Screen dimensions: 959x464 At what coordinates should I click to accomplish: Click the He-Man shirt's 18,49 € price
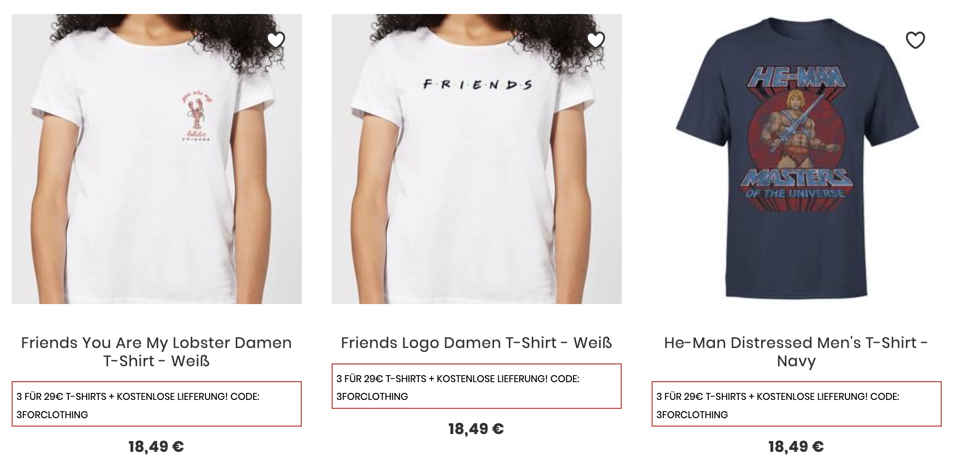click(x=796, y=447)
